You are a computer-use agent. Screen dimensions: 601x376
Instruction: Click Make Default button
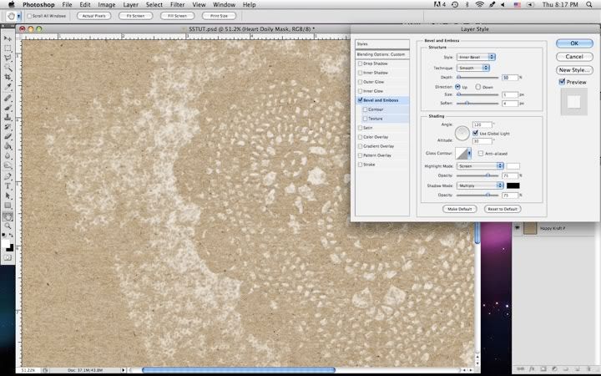pyautogui.click(x=460, y=209)
